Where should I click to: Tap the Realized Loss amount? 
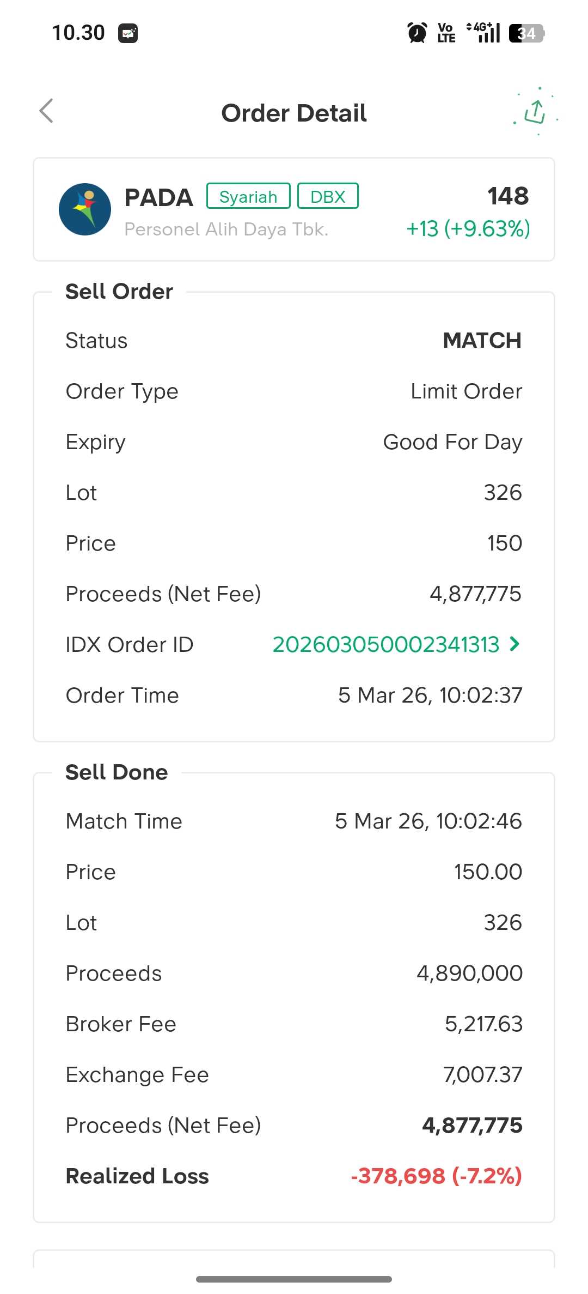click(x=436, y=1176)
